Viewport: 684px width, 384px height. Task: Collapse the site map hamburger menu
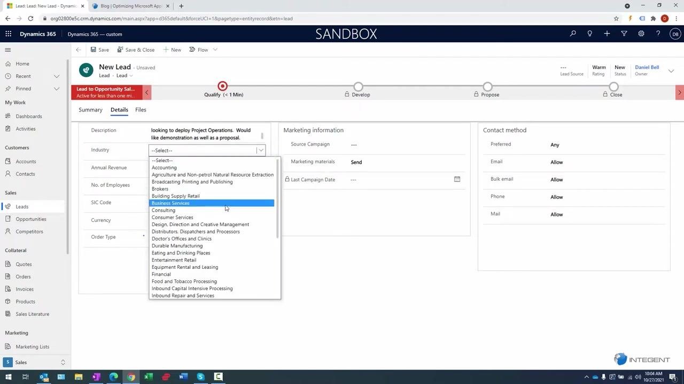coord(8,50)
